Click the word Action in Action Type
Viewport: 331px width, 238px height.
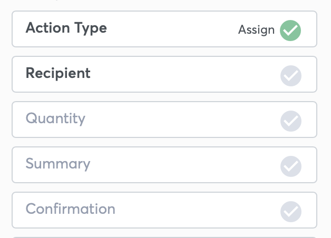point(48,28)
